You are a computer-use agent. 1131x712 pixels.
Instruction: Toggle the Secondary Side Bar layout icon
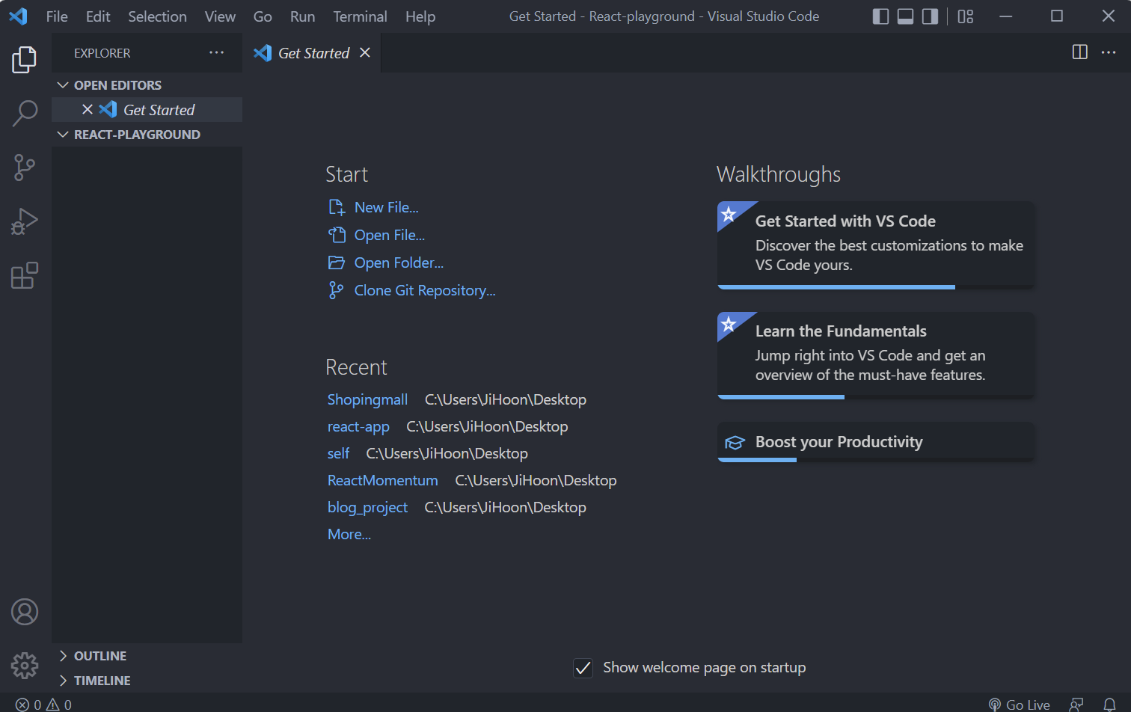point(931,16)
